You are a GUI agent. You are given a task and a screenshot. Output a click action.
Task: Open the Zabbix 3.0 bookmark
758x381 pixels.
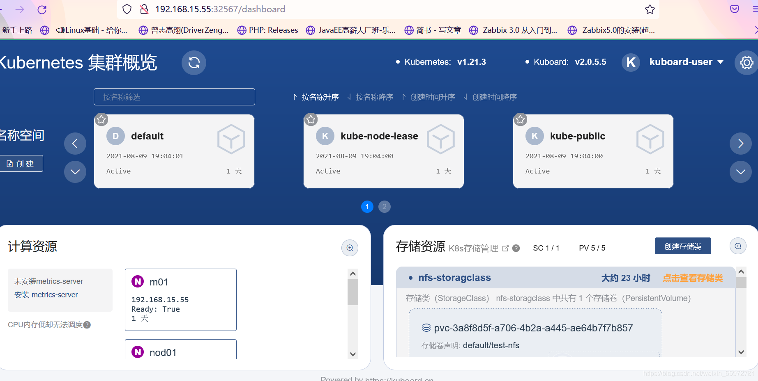point(513,30)
